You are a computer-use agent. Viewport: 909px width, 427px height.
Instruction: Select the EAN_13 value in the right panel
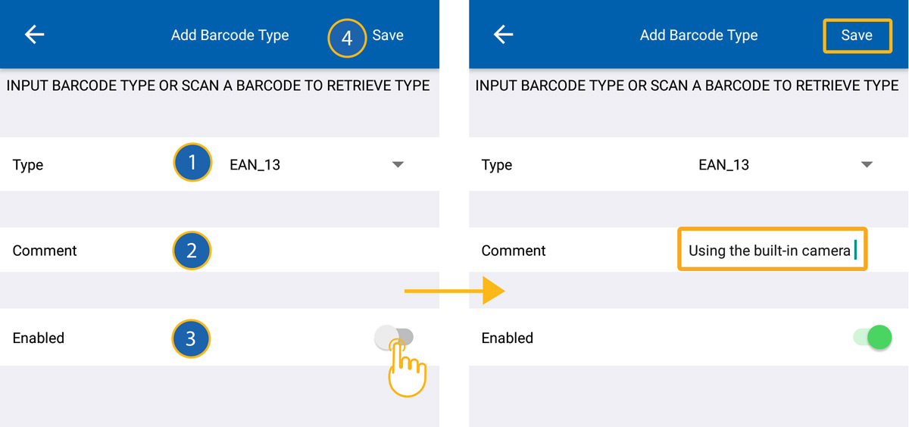(723, 165)
